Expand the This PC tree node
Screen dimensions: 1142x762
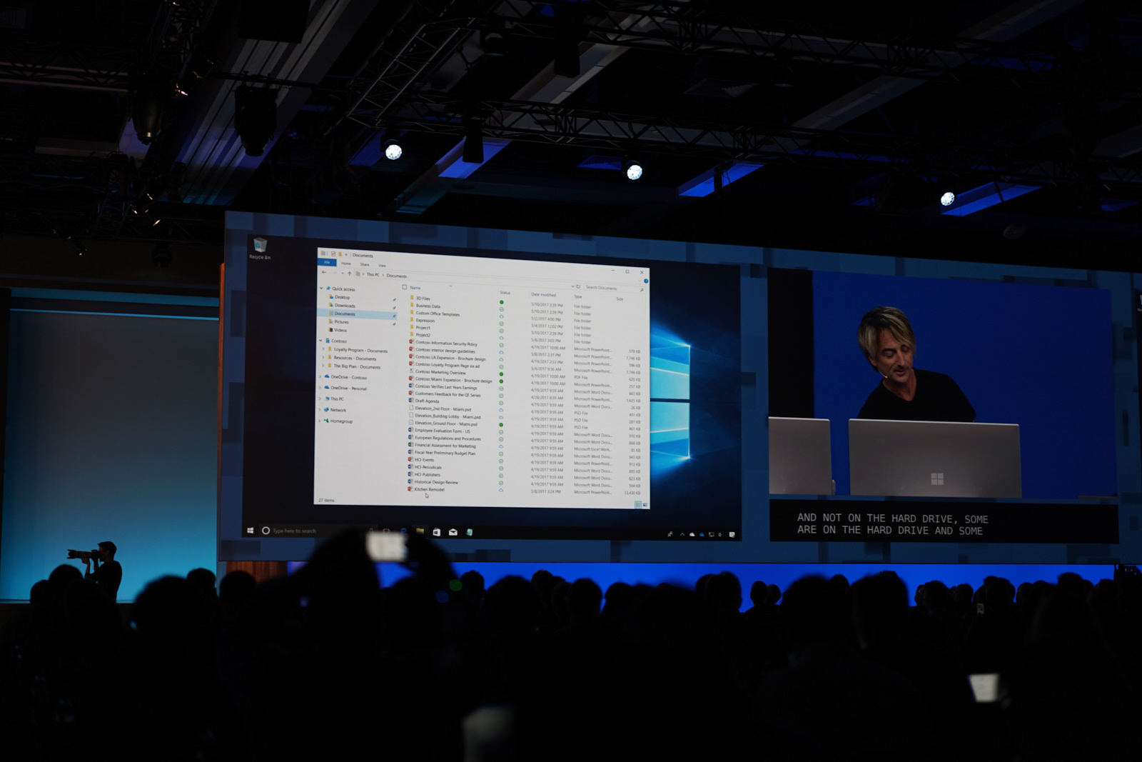[x=320, y=398]
